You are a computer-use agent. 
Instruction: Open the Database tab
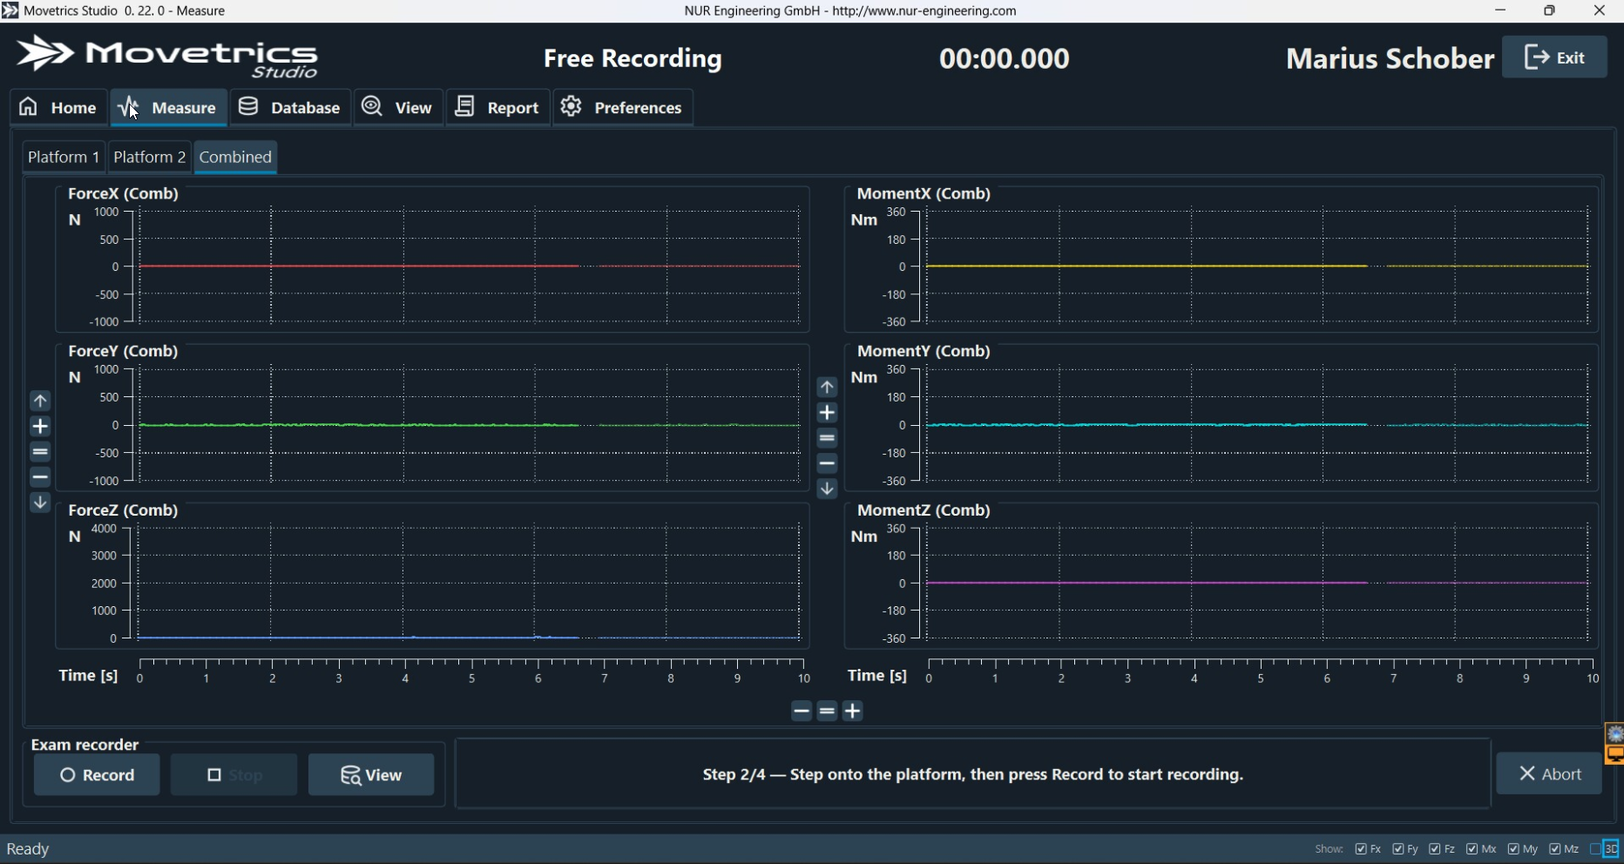tap(290, 107)
